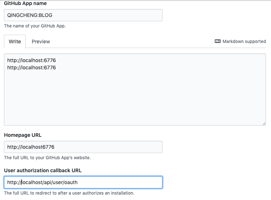Screen dimensions: 271x200
Task: Grab the description textarea resize handle
Action: click(x=264, y=123)
